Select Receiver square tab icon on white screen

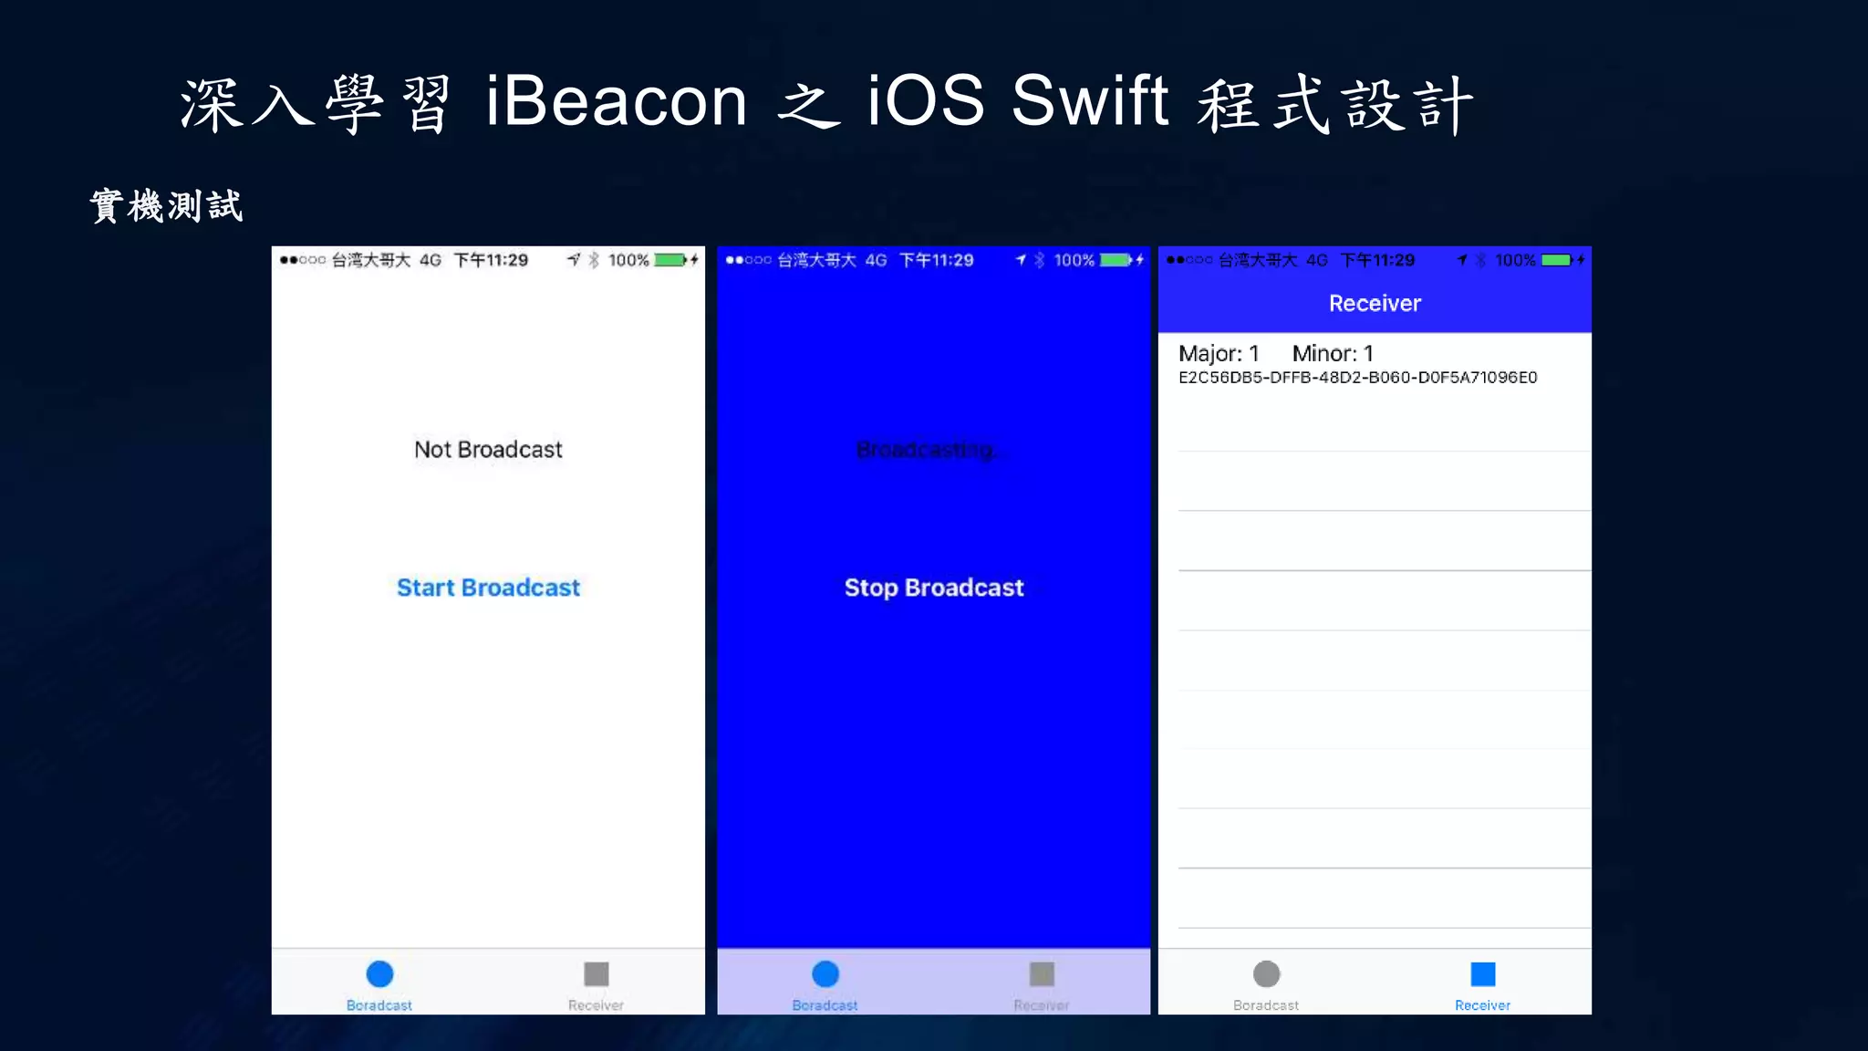(597, 974)
